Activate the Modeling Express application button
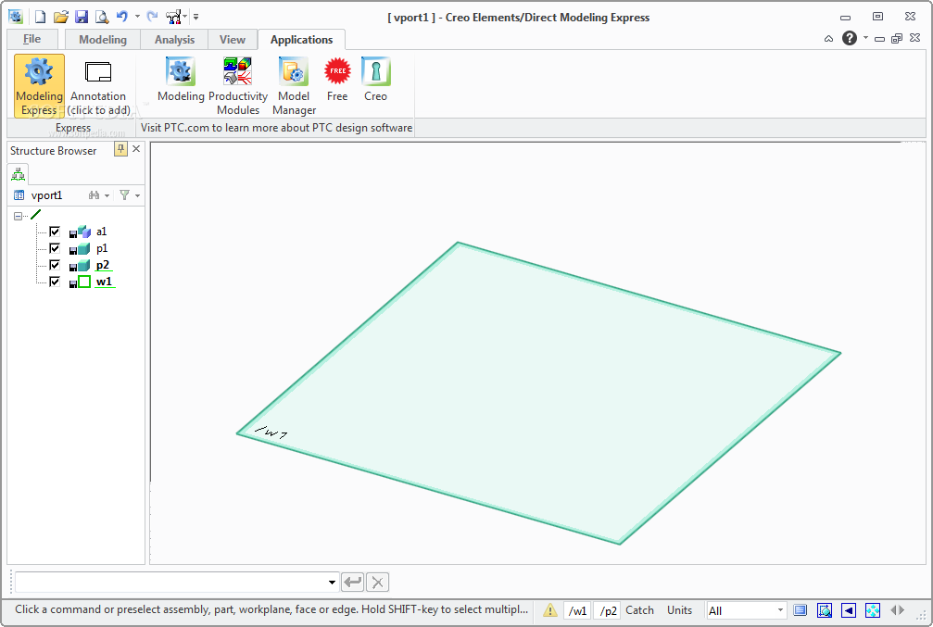 click(39, 85)
